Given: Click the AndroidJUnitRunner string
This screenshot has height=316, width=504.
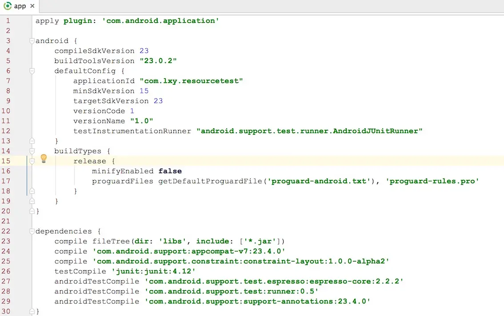Looking at the screenshot, I should [x=309, y=131].
